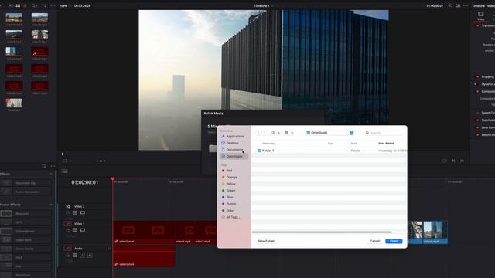495x278 pixels.
Task: Click the New Folder button
Action: tap(266, 241)
